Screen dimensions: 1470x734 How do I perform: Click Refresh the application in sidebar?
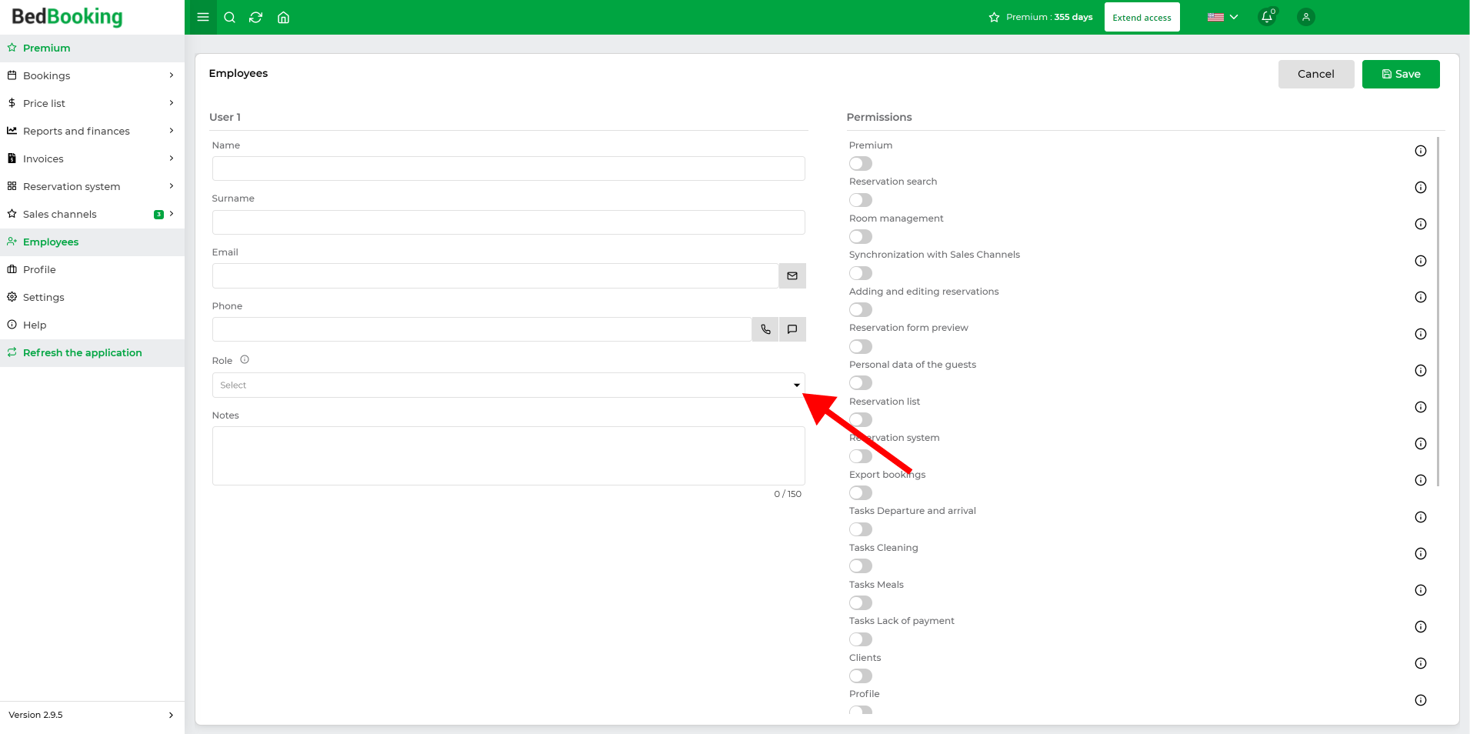point(92,352)
